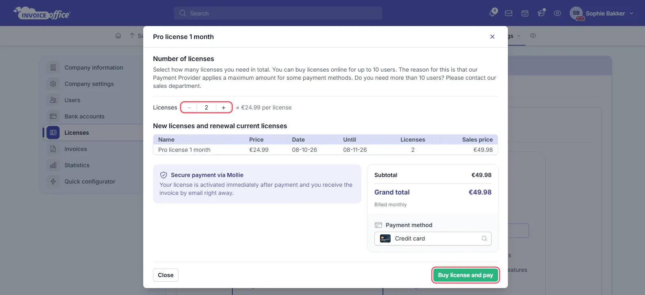The image size is (645, 295).
Task: Open Statistics in the sidebar
Action: pos(77,165)
